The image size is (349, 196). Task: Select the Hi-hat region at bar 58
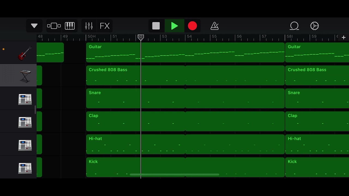point(317,144)
